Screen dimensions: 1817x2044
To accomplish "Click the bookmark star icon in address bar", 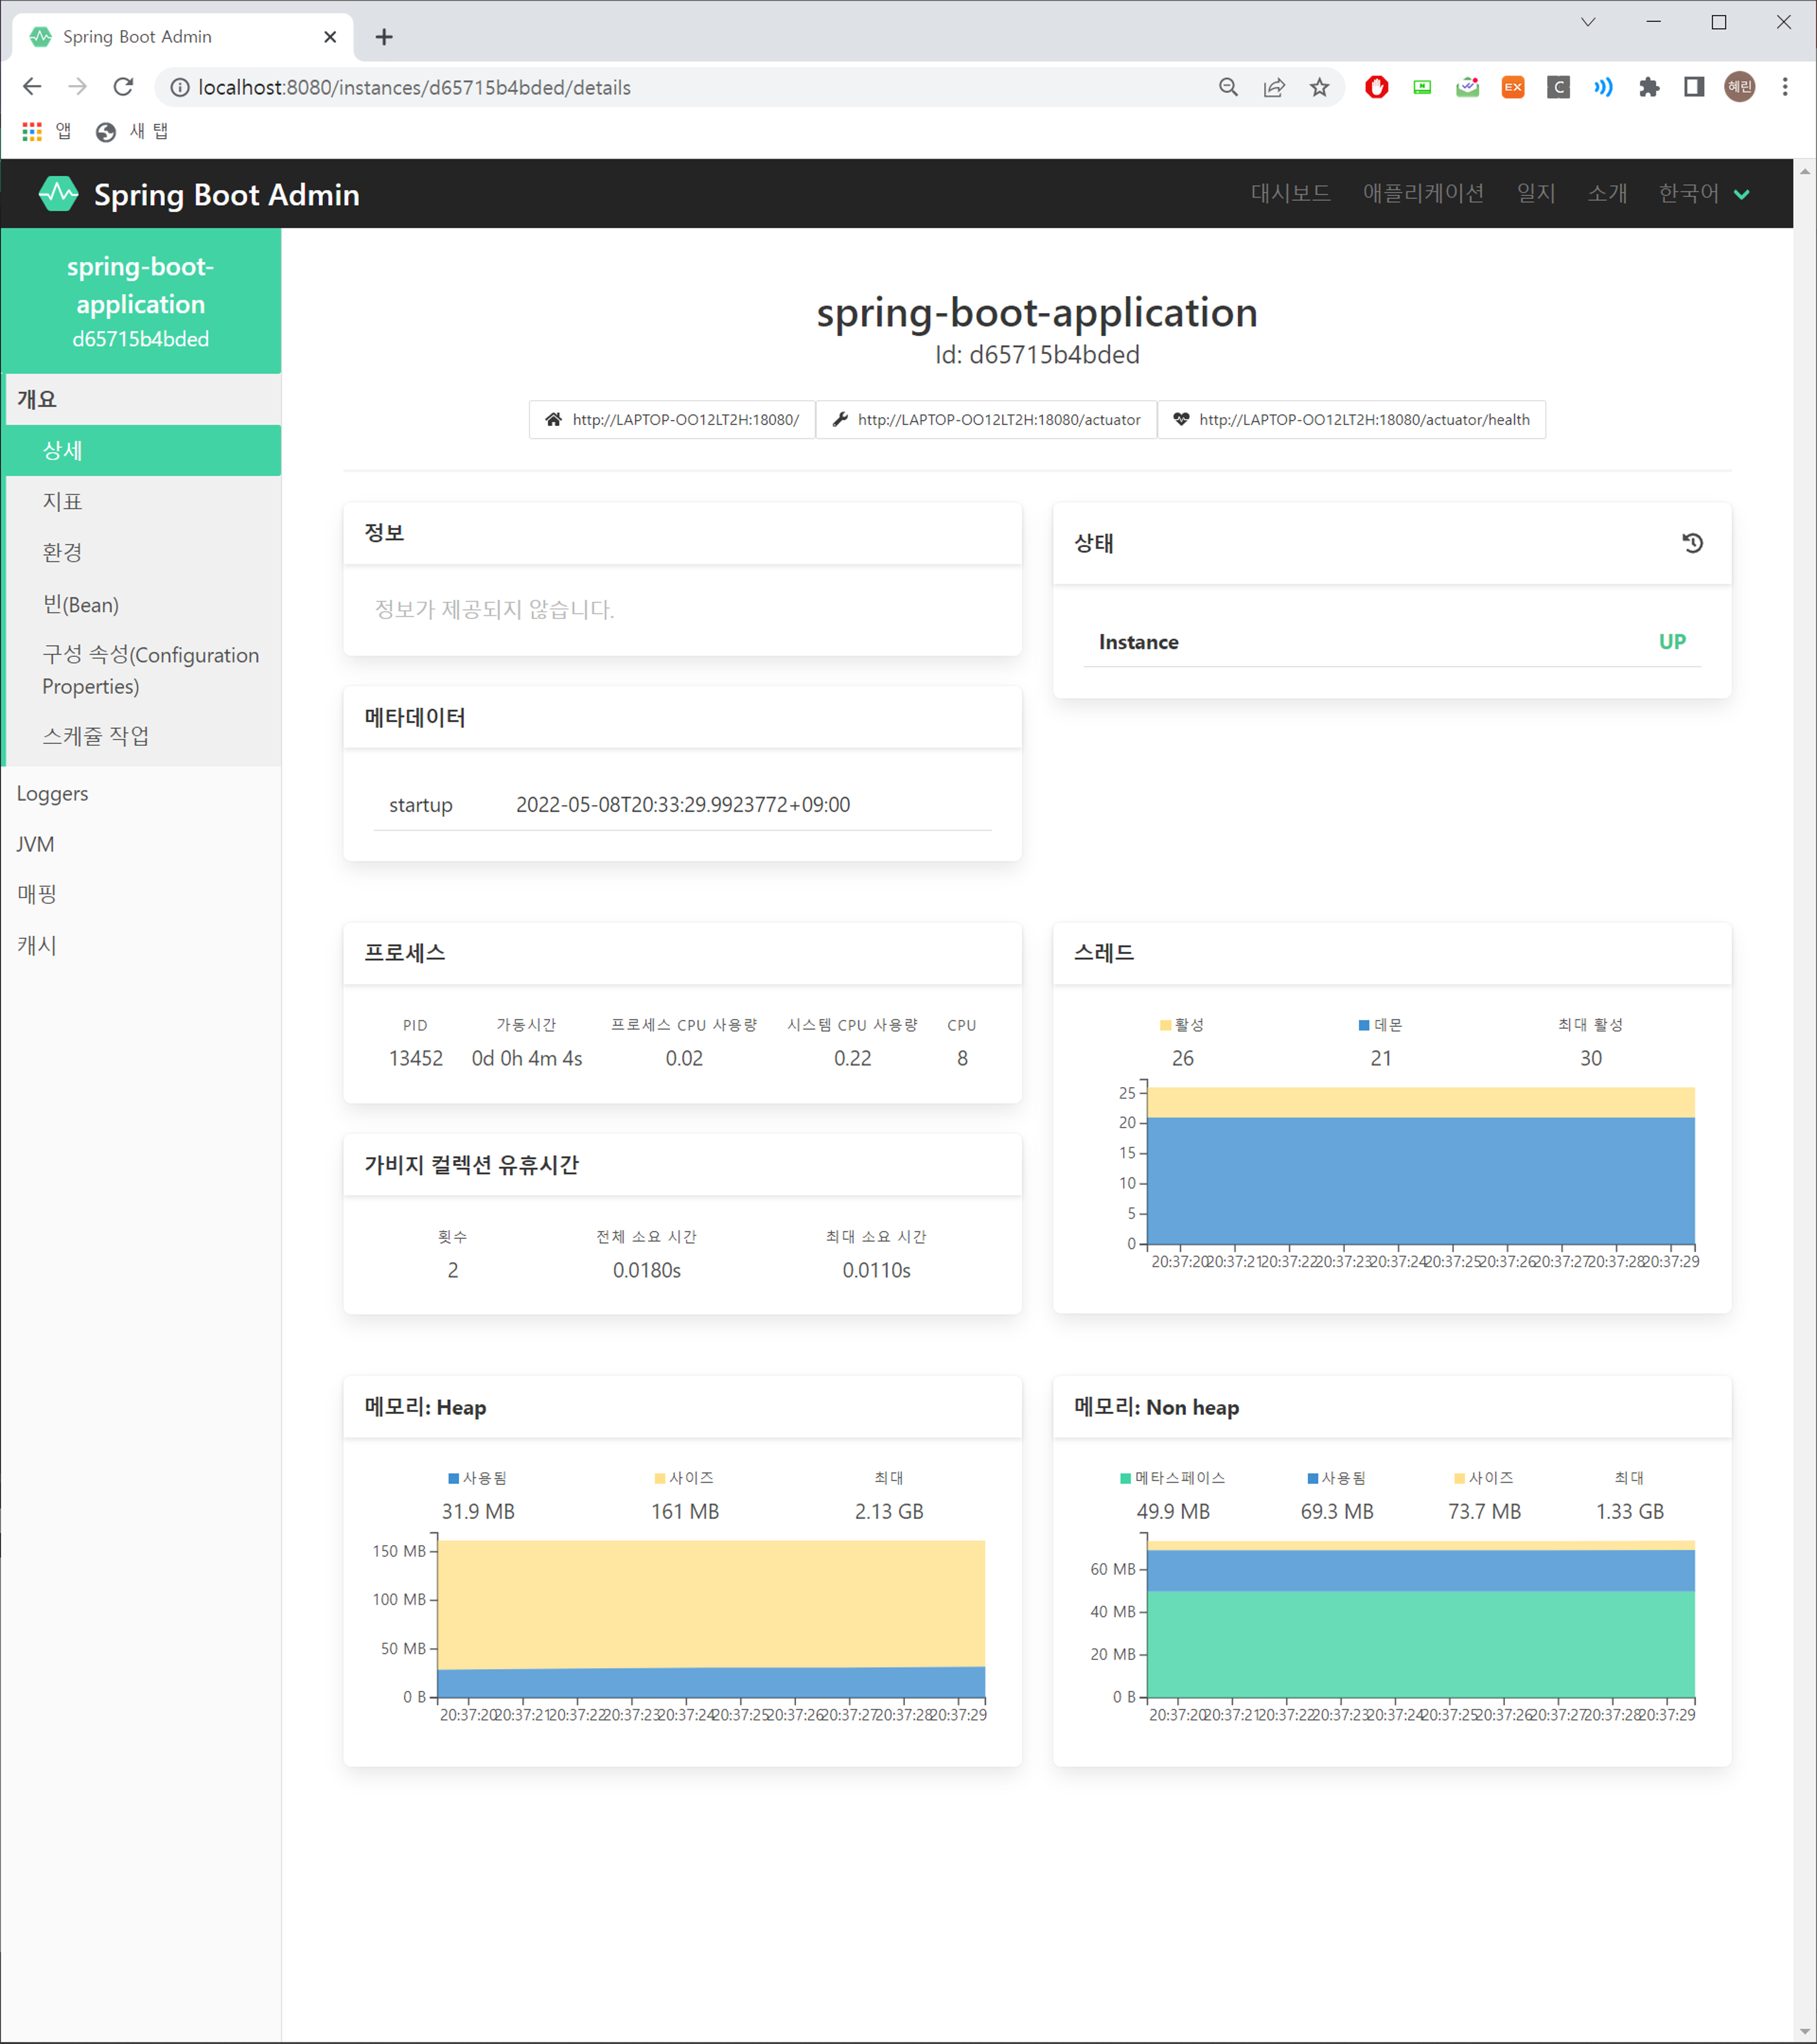I will point(1319,88).
